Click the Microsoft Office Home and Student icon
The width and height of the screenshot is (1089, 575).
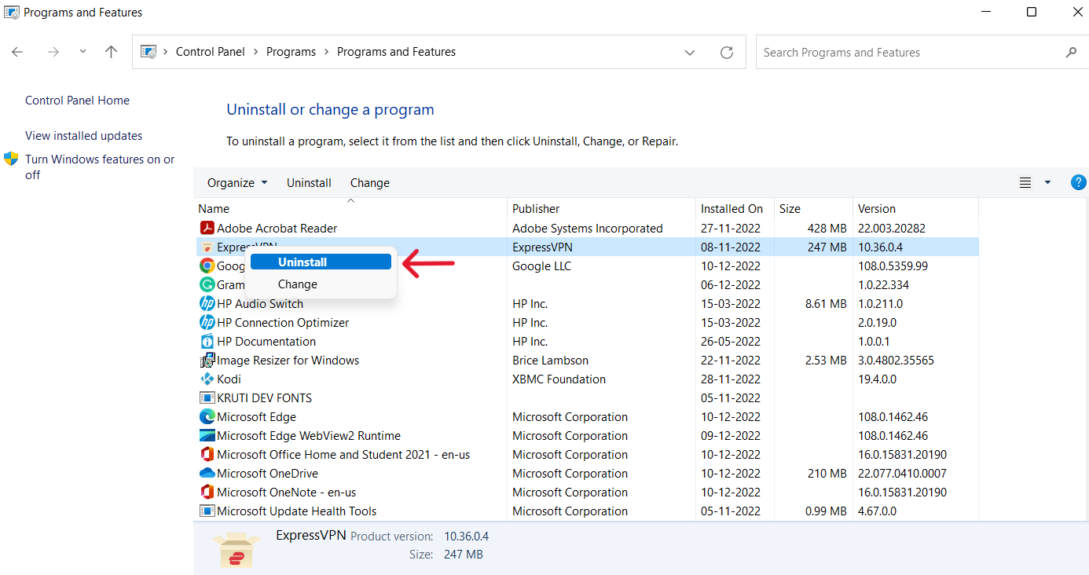207,455
